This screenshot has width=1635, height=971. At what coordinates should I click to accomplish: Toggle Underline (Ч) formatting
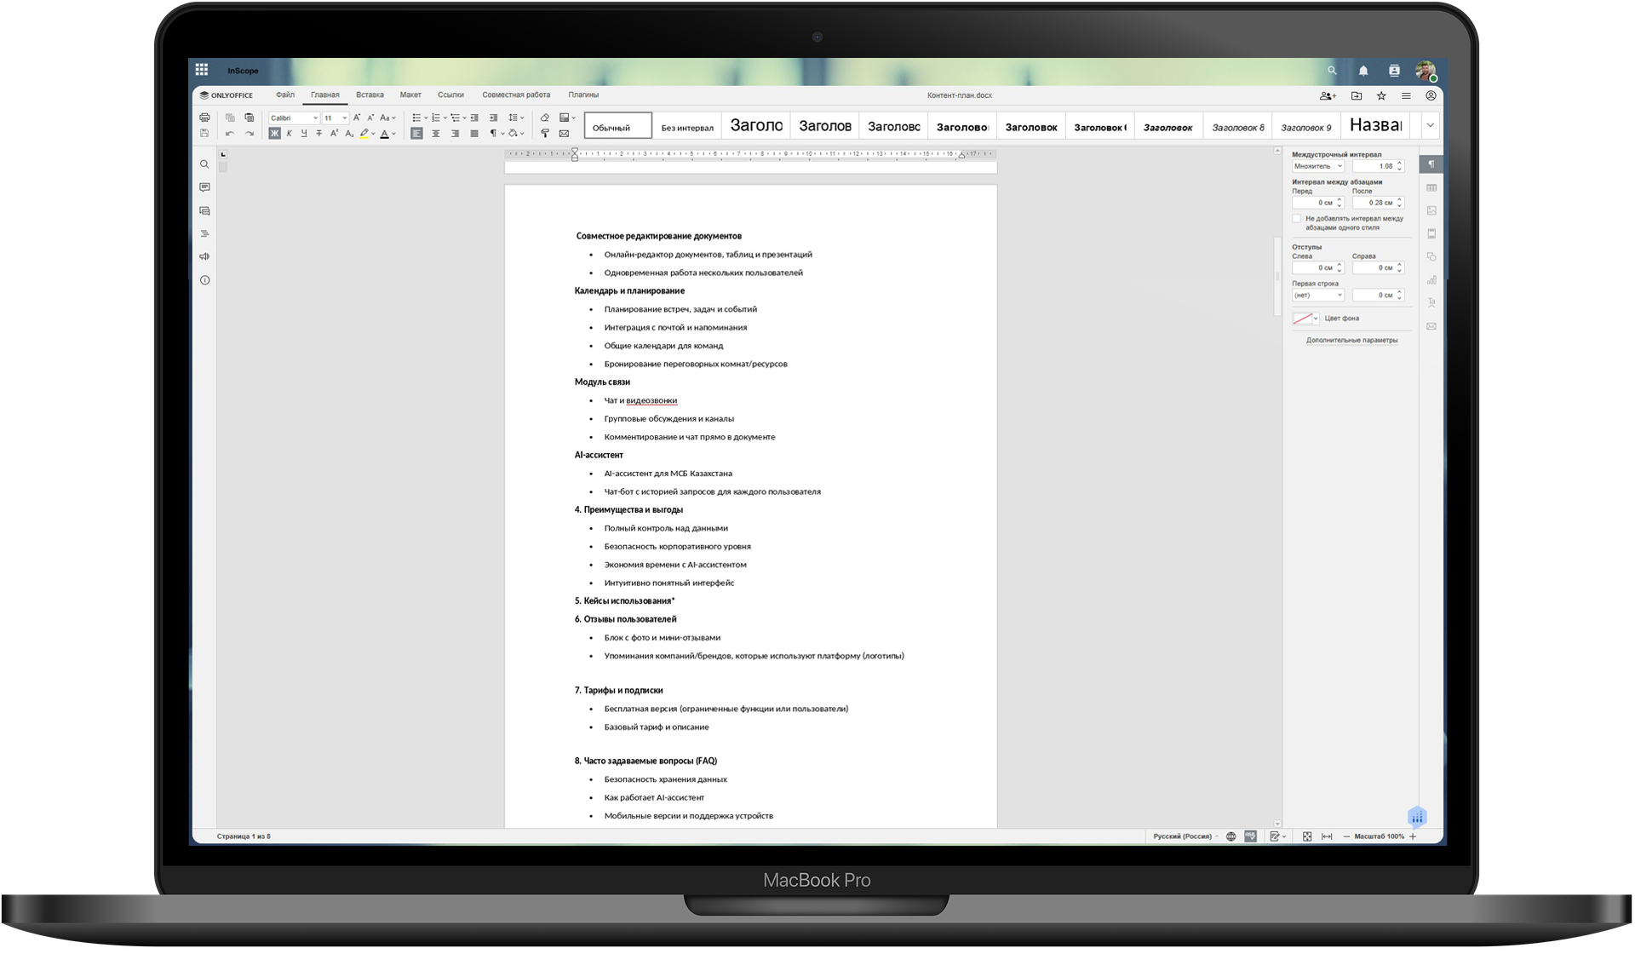tap(304, 133)
